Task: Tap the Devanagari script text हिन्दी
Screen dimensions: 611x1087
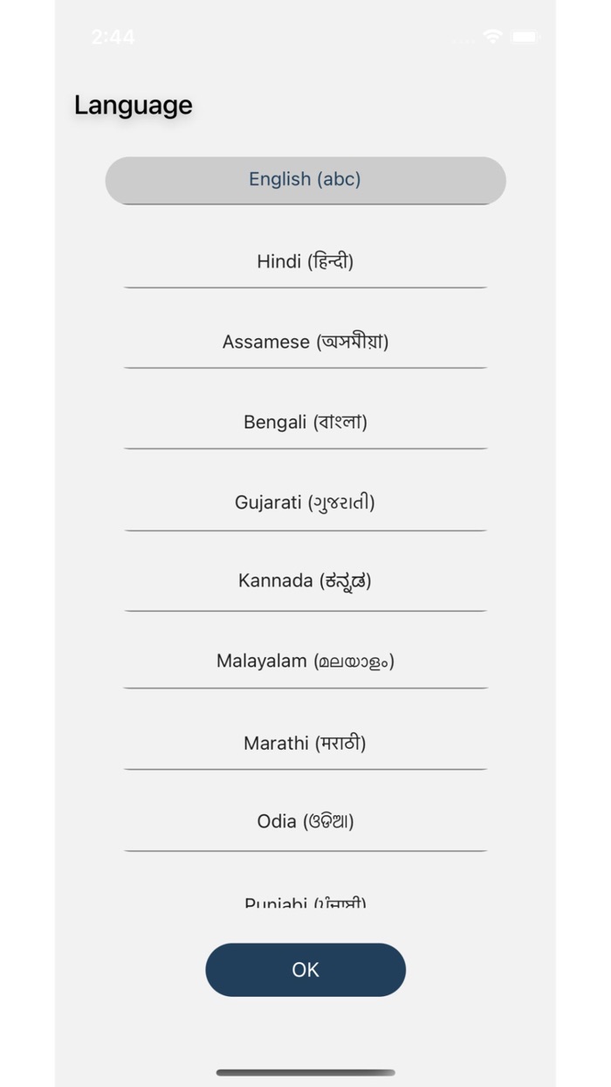Action: coord(332,261)
